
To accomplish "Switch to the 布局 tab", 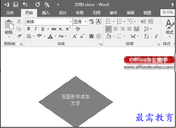I will coord(80,13).
